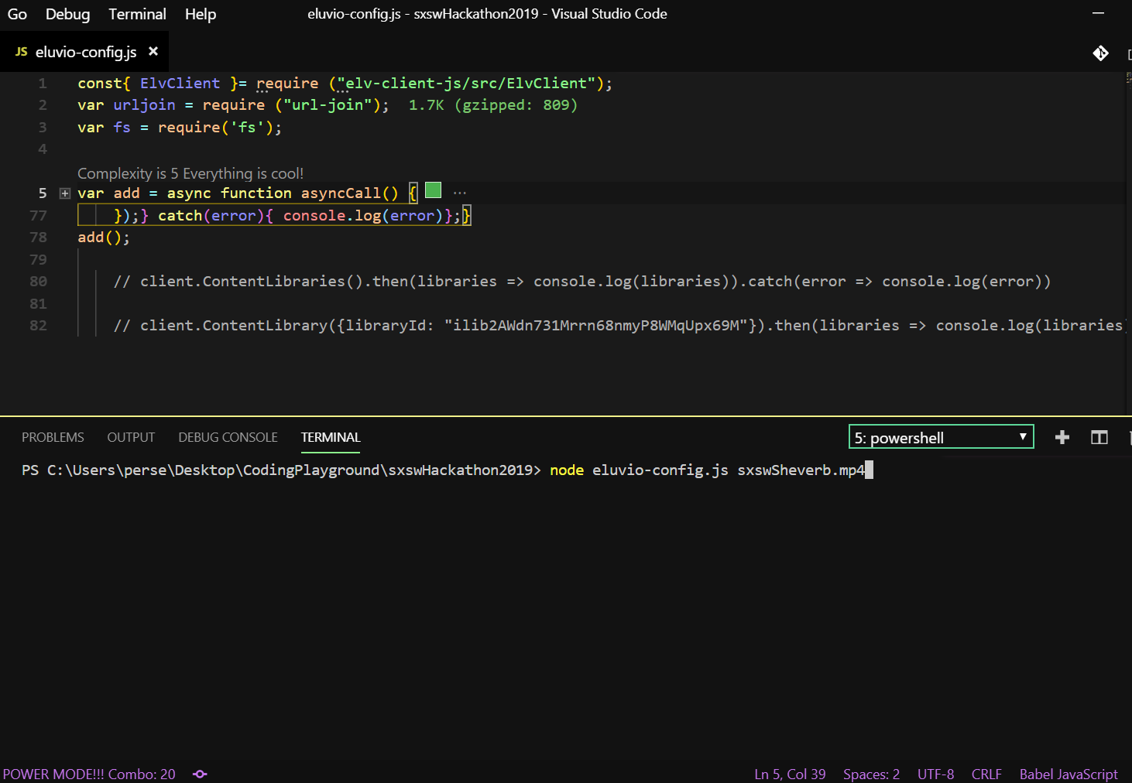Close the eluvio-config.js tab
The height and width of the screenshot is (783, 1132).
pos(153,51)
